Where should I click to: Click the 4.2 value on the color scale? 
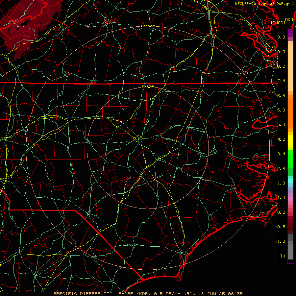281,139
